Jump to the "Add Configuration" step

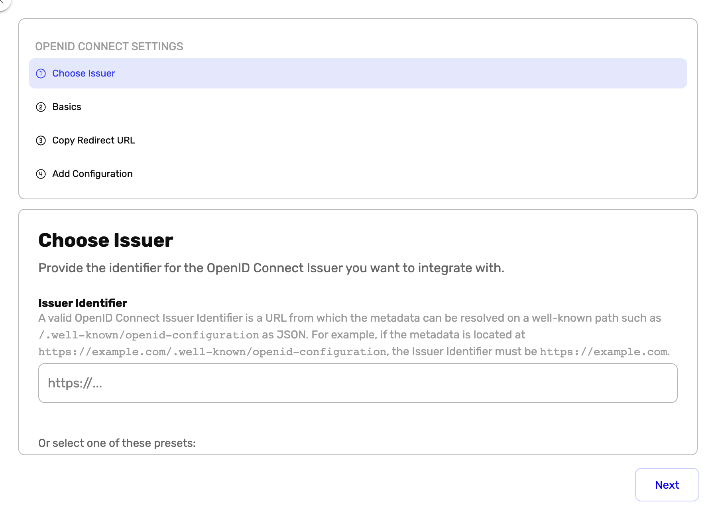92,174
